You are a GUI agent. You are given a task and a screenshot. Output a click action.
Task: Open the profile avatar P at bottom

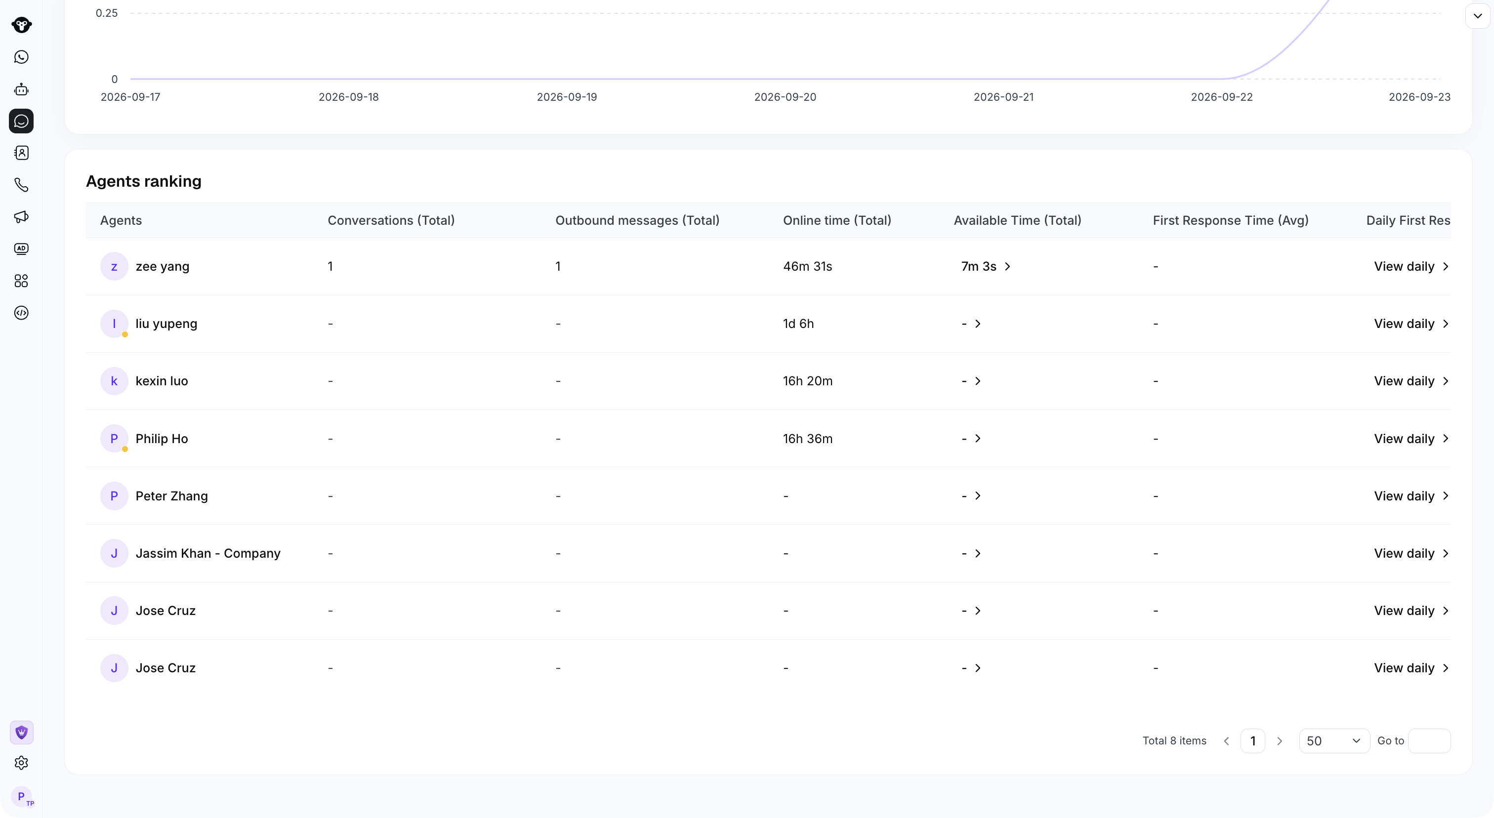pos(21,797)
